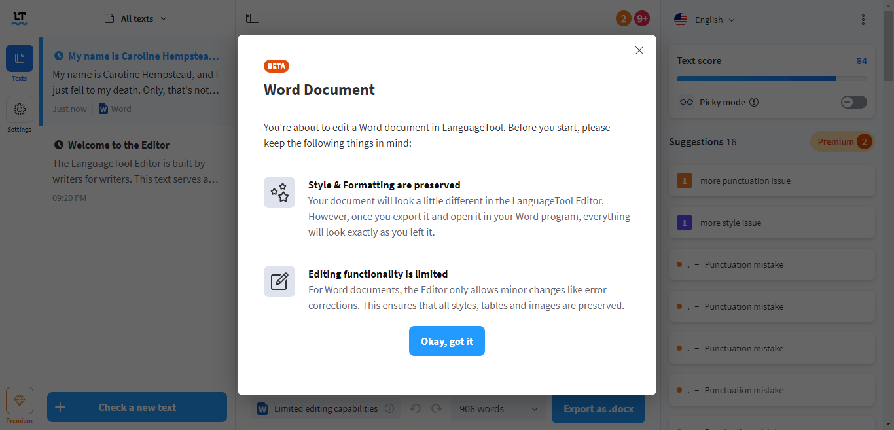Enable Picky mode

tap(853, 102)
